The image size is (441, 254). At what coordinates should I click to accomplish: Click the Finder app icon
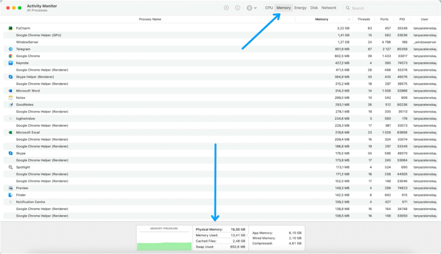point(10,195)
